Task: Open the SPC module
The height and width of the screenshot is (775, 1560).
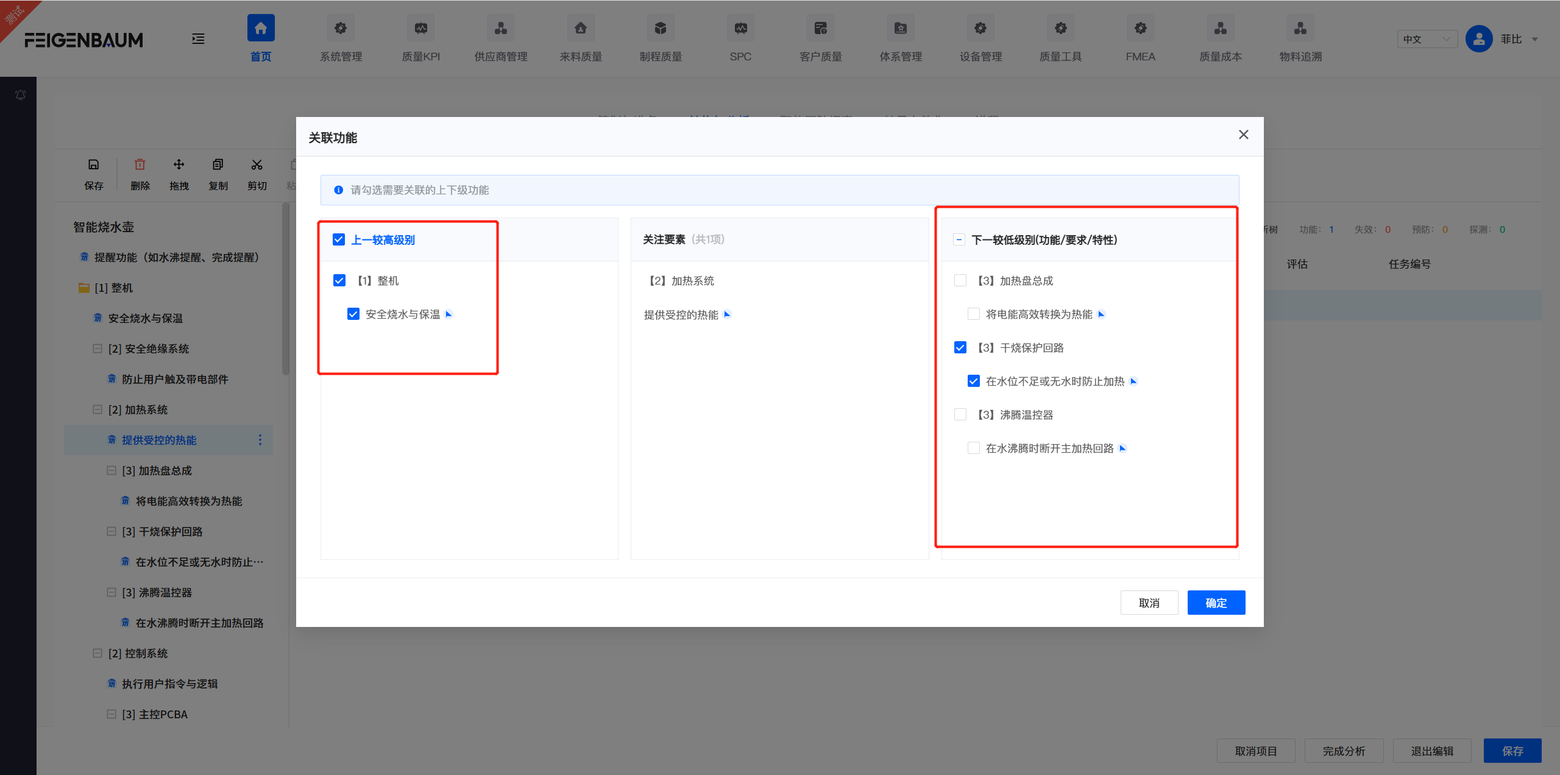Action: pos(739,38)
